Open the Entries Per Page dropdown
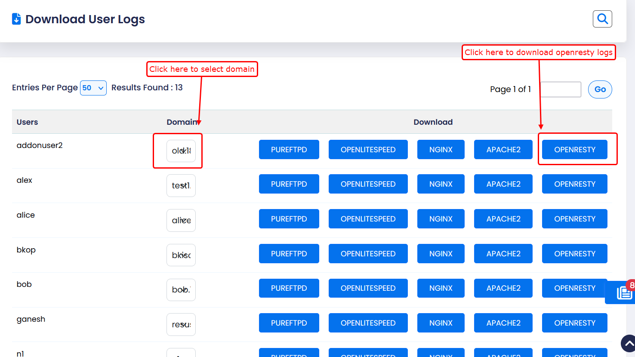The image size is (635, 357). (x=93, y=88)
